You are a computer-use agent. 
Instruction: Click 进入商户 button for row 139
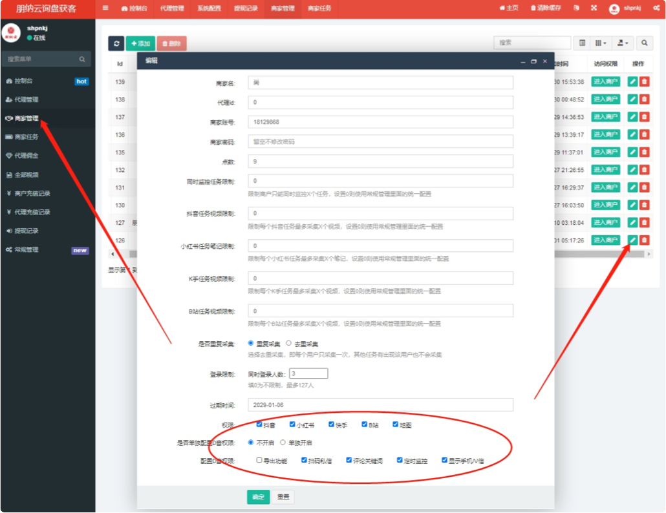point(606,81)
